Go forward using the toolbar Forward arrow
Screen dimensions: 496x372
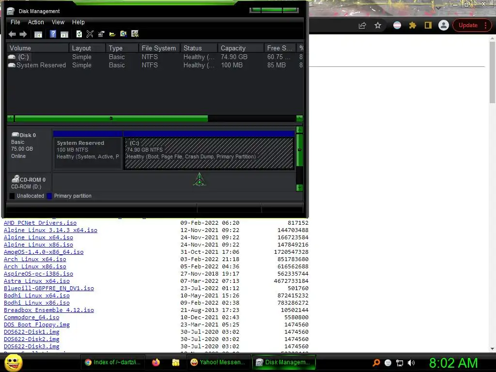point(23,34)
